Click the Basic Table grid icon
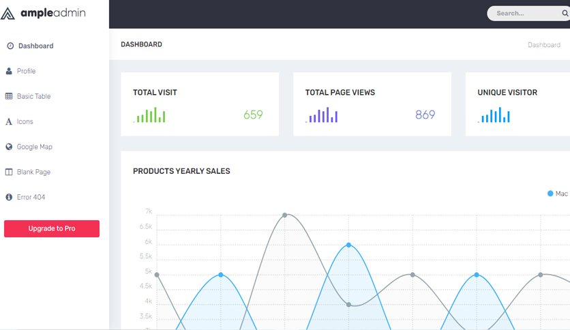Image resolution: width=570 pixels, height=330 pixels. 9,96
